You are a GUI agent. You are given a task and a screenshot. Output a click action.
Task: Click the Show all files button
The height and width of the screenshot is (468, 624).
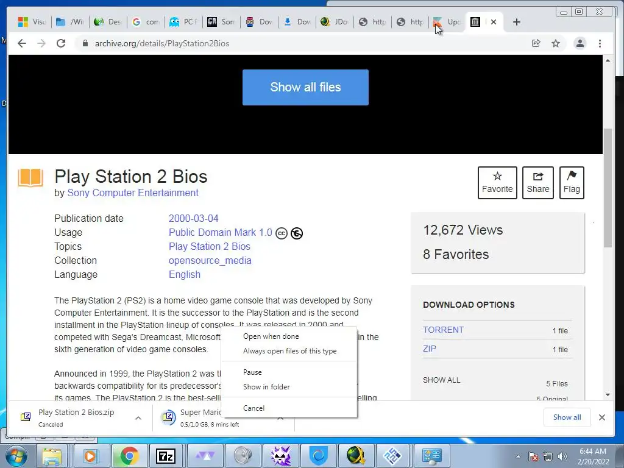(305, 87)
